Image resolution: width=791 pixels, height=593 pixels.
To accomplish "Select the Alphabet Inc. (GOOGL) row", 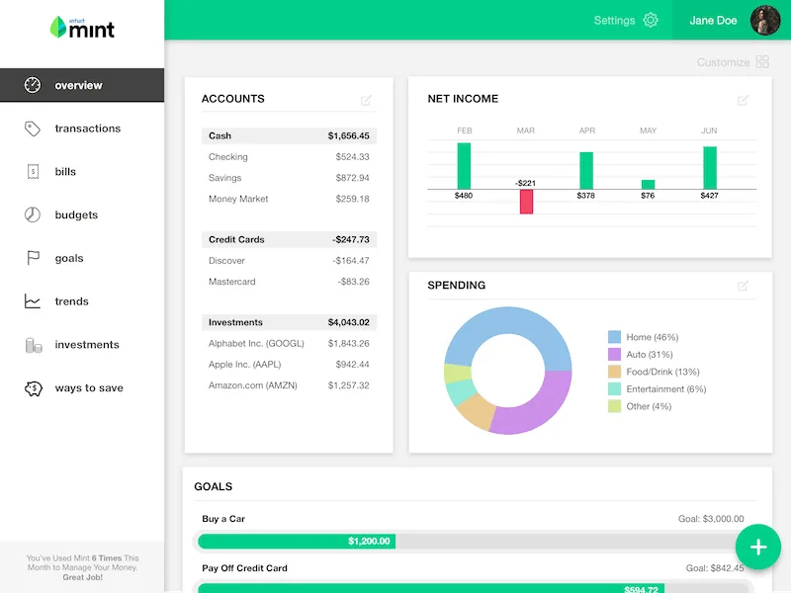I will tap(289, 343).
